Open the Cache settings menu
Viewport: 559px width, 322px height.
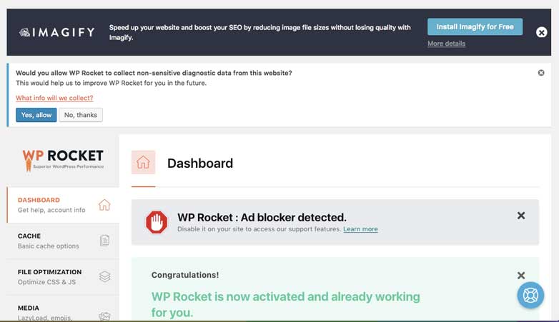(x=63, y=241)
